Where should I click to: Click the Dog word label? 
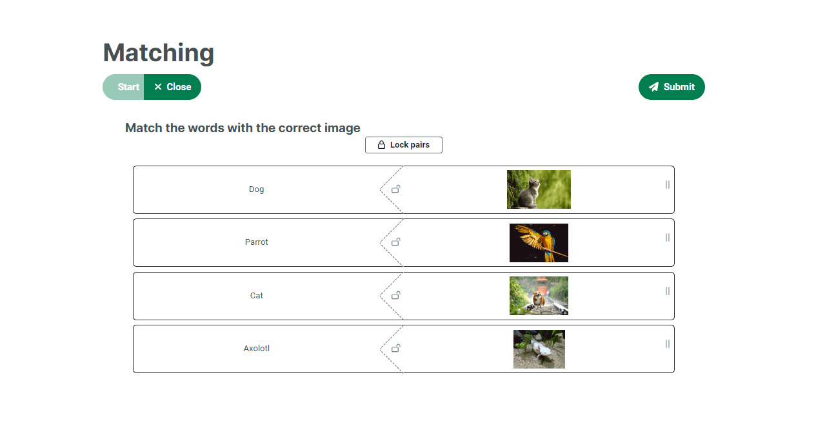(257, 189)
